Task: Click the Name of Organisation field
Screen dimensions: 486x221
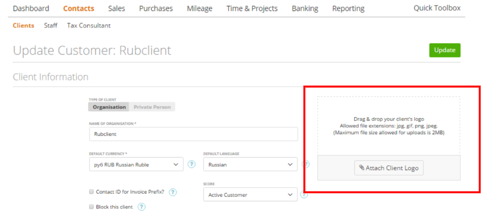Action: point(193,134)
